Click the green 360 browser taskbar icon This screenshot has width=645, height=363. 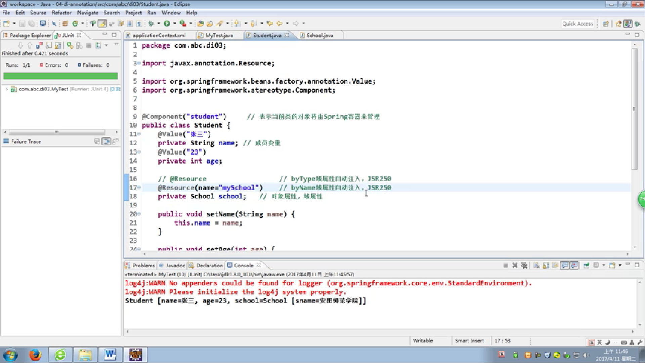coord(60,355)
